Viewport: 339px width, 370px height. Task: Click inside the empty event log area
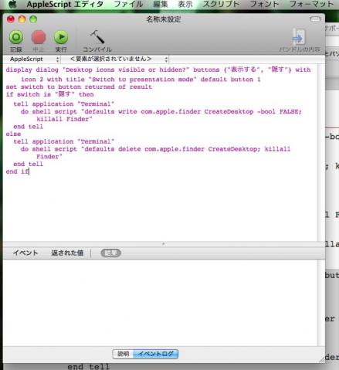[x=160, y=303]
